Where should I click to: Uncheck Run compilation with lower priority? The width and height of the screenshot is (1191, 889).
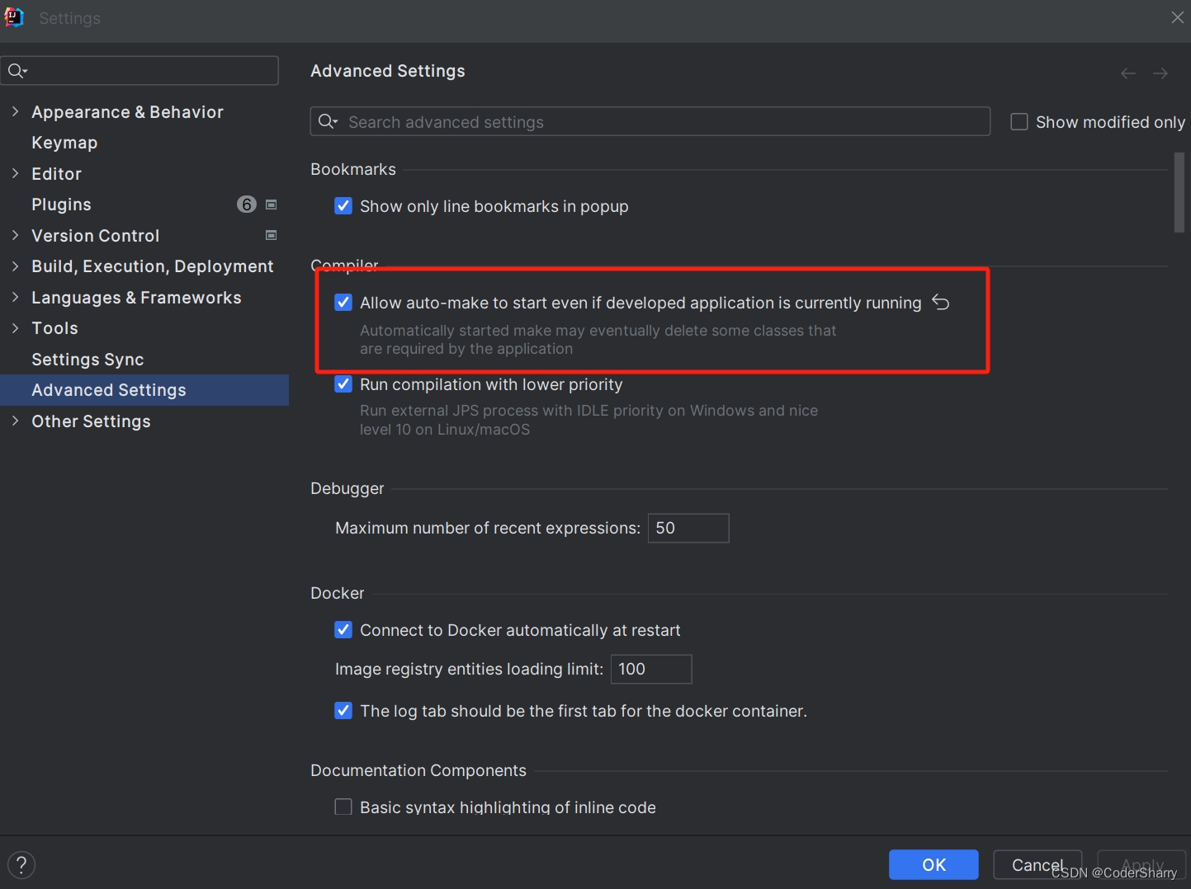click(x=343, y=384)
